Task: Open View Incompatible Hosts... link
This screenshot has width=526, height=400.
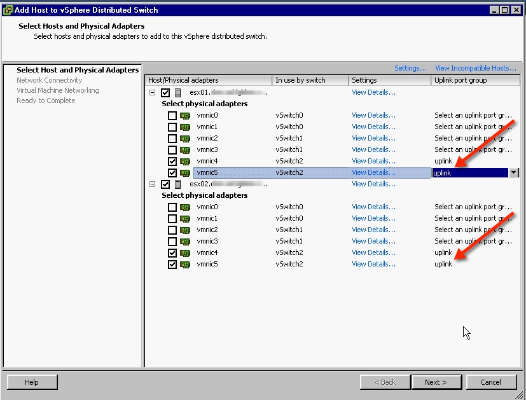Action: click(x=476, y=69)
